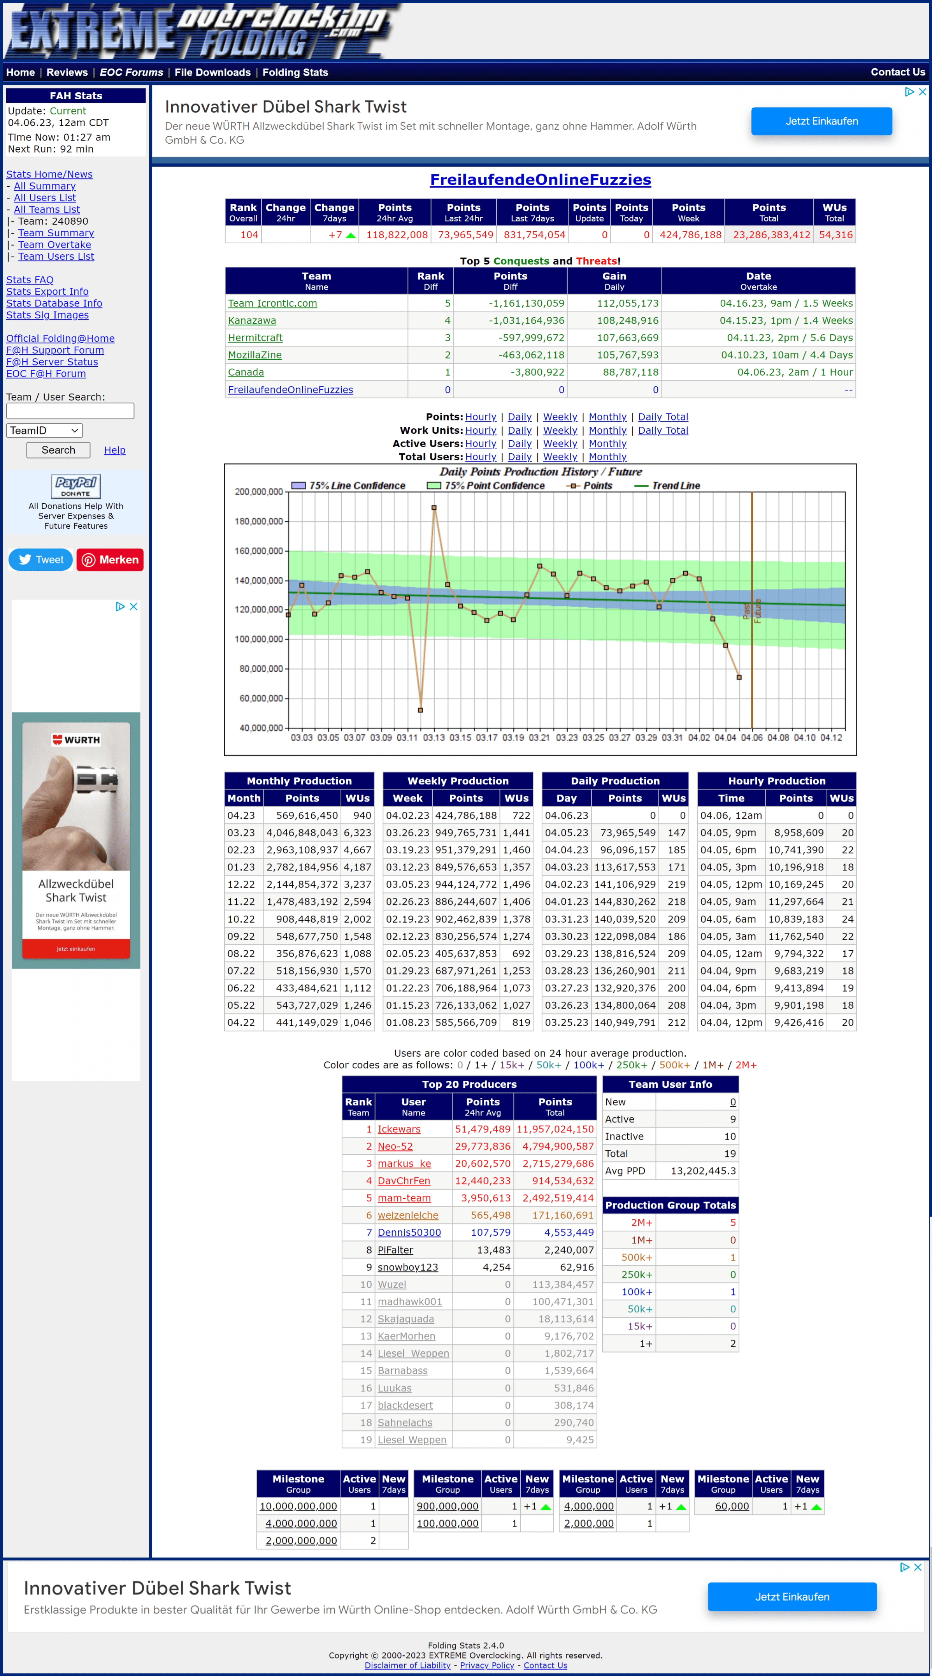
Task: Open the All Summary link
Action: pyautogui.click(x=45, y=186)
